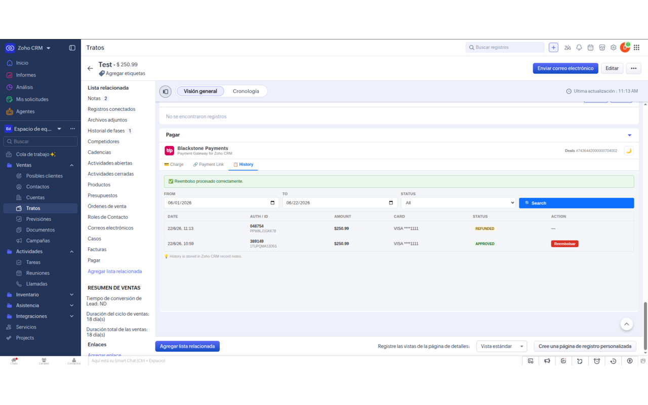Click the FROM date field
Image resolution: width=648 pixels, height=405 pixels.
pos(221,203)
